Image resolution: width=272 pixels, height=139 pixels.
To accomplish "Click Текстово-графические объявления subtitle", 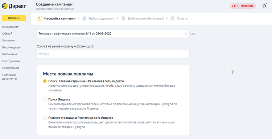I will pyautogui.click(x=55, y=9).
